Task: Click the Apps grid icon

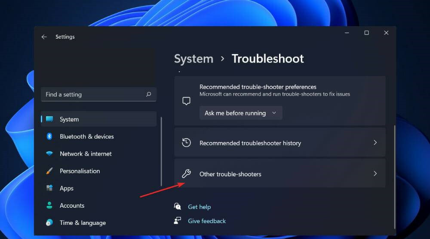Action: coord(49,188)
